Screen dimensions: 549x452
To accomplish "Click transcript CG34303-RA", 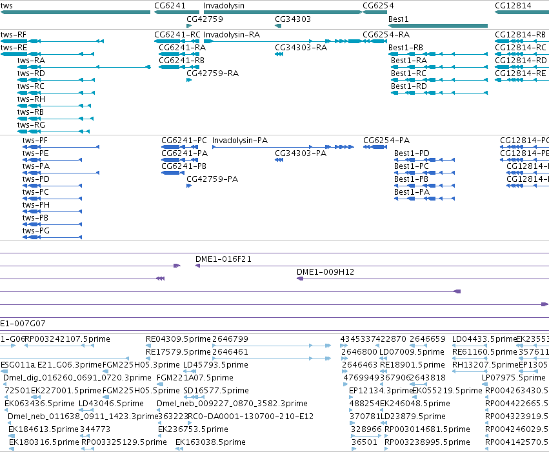I will (x=301, y=48).
